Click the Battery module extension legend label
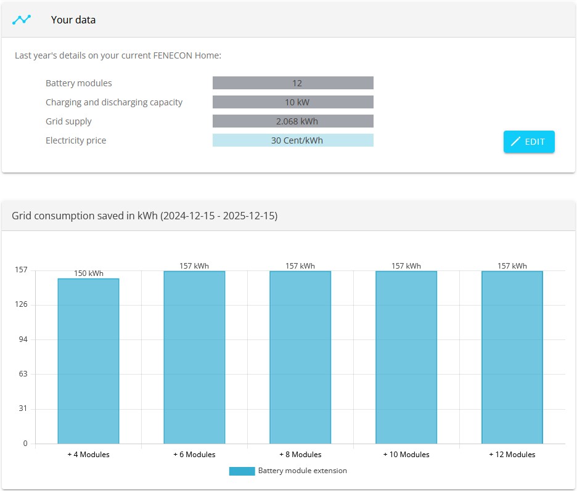This screenshot has width=577, height=491. click(x=302, y=471)
